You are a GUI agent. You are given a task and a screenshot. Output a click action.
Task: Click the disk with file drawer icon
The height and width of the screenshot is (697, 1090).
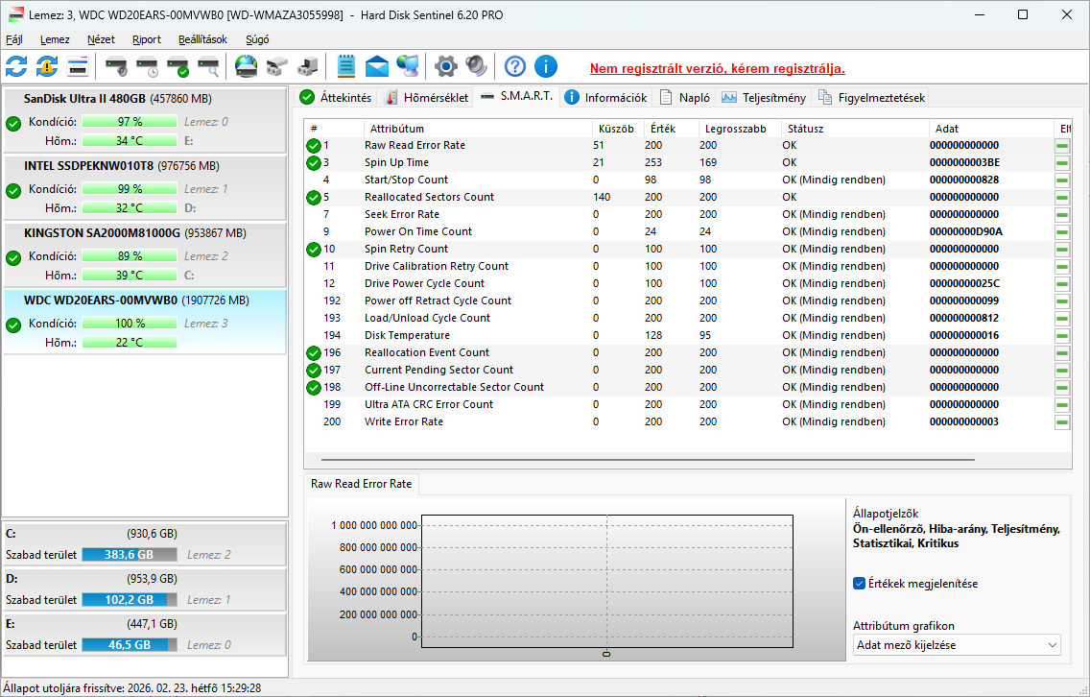(x=276, y=67)
